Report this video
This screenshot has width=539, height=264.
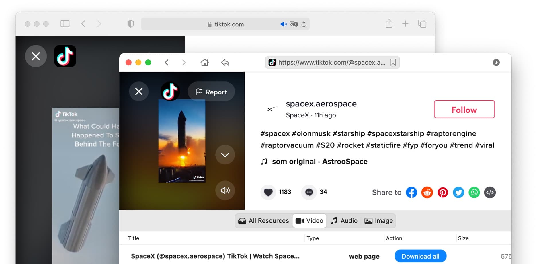[x=211, y=92]
